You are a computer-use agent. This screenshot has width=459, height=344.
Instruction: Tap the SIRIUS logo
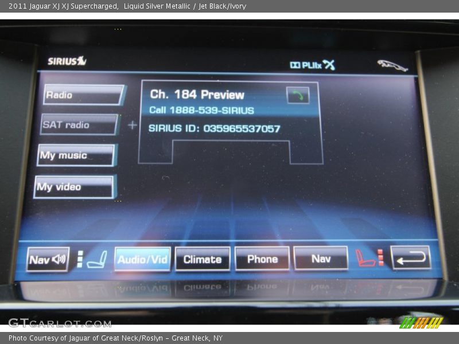click(x=67, y=61)
